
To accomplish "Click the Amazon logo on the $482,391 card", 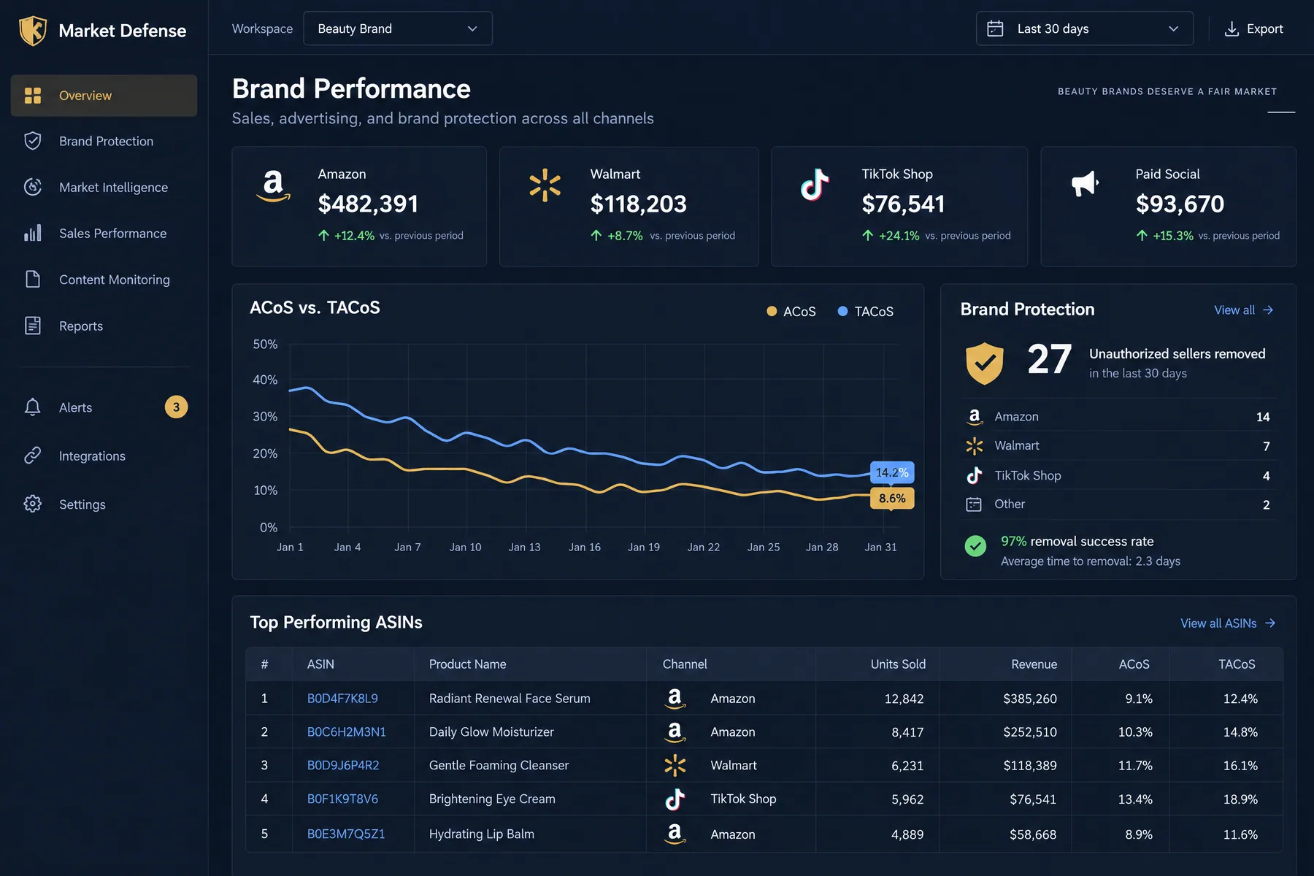I will point(273,185).
